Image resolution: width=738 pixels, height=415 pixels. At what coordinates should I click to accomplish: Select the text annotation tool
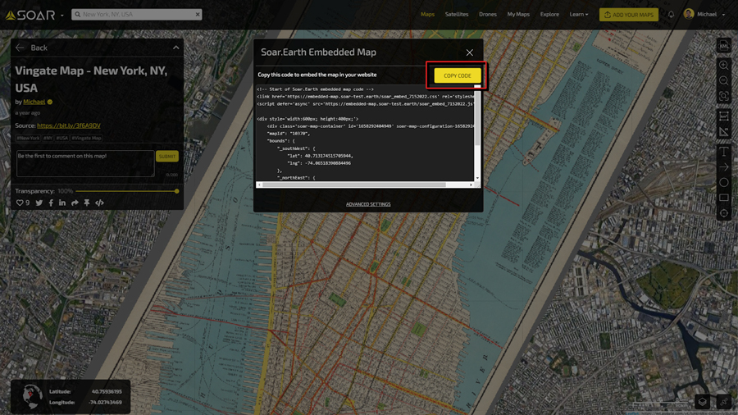[724, 152]
